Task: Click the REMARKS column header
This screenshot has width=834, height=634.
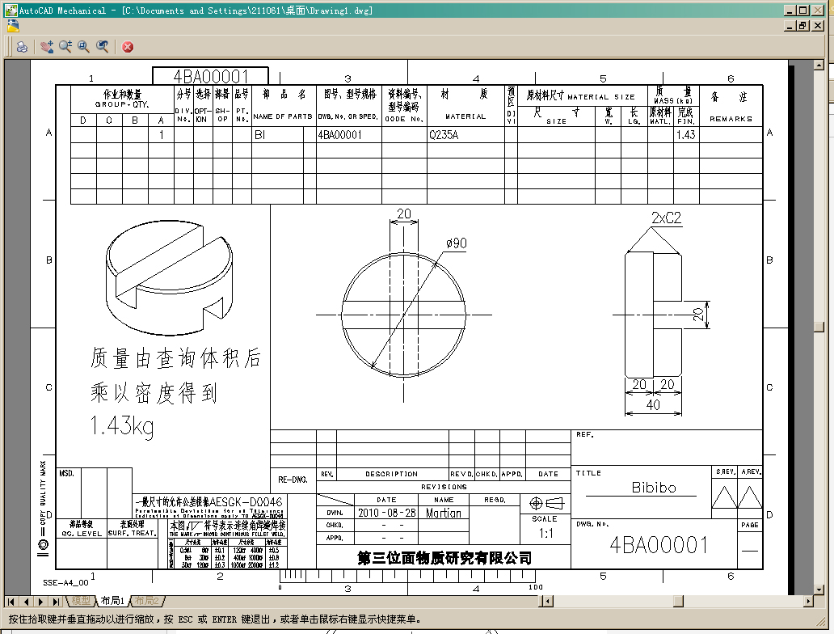Action: (731, 119)
